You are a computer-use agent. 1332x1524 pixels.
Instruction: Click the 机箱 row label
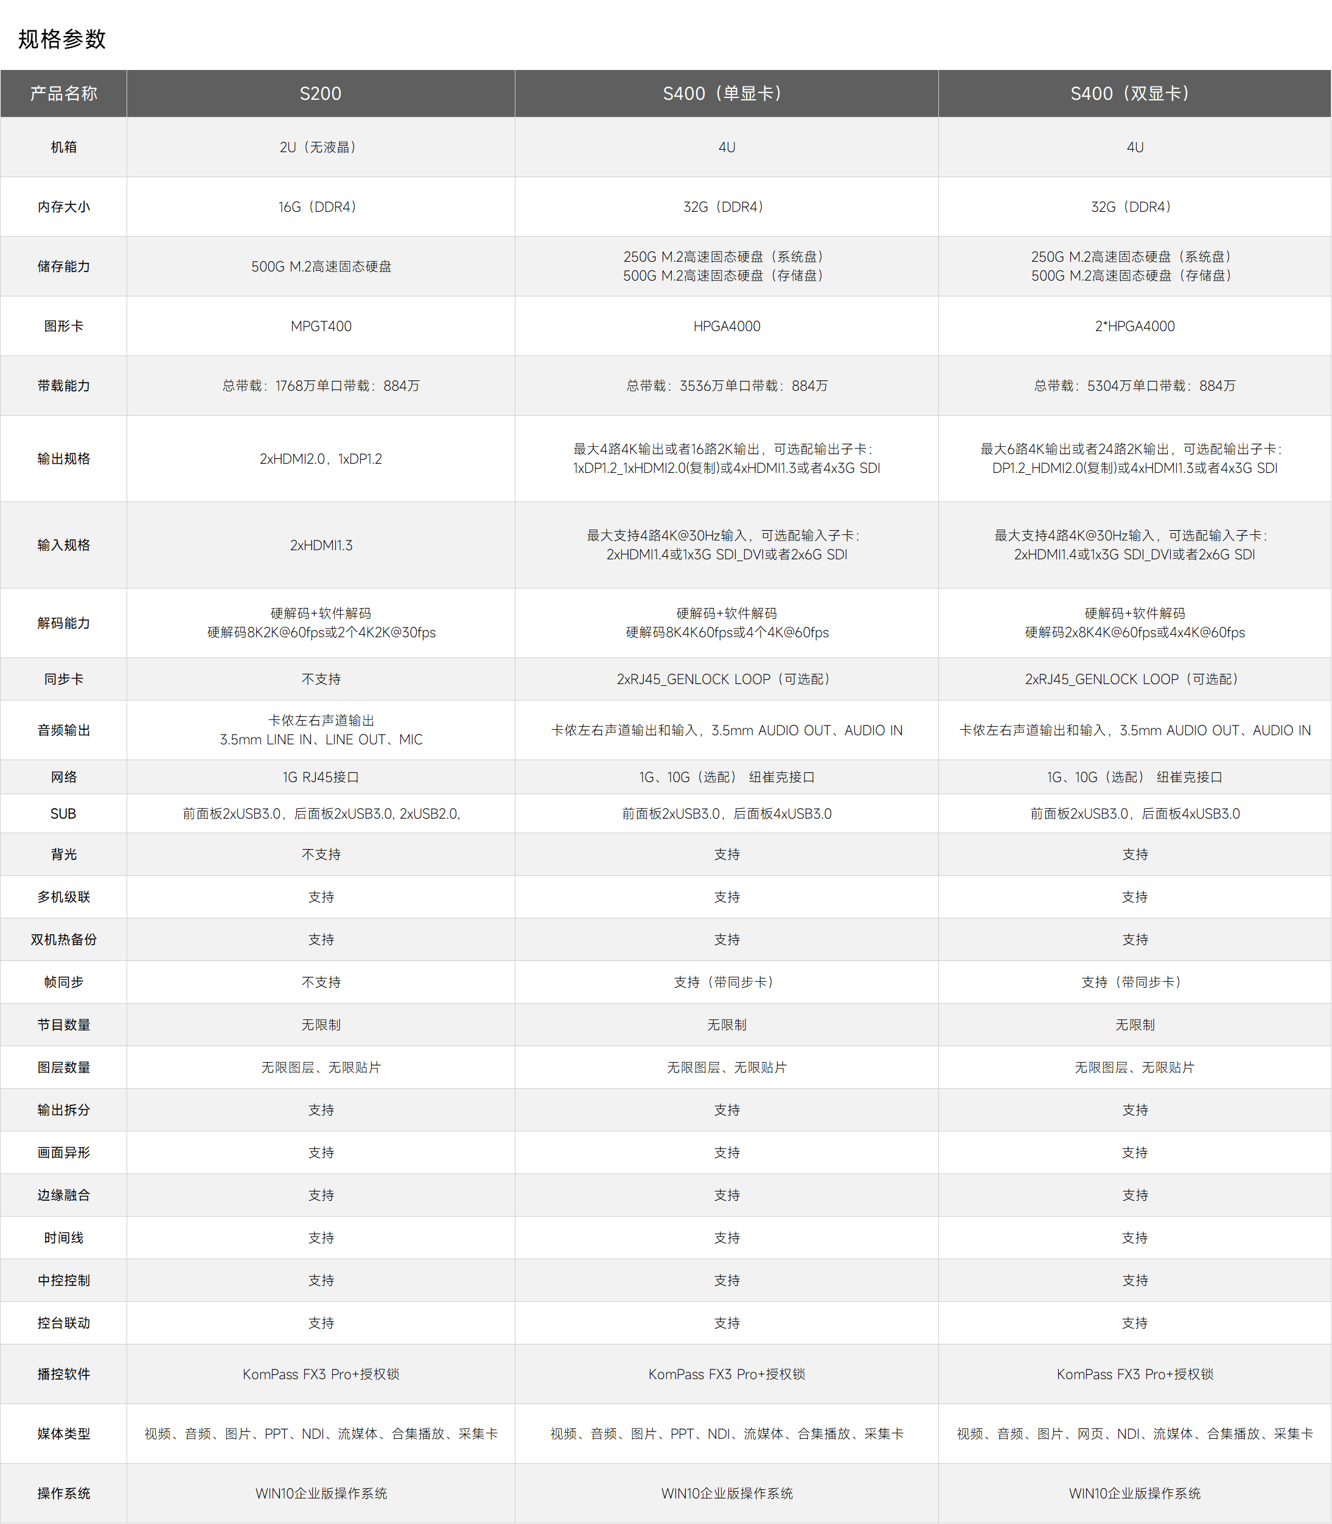(x=63, y=147)
